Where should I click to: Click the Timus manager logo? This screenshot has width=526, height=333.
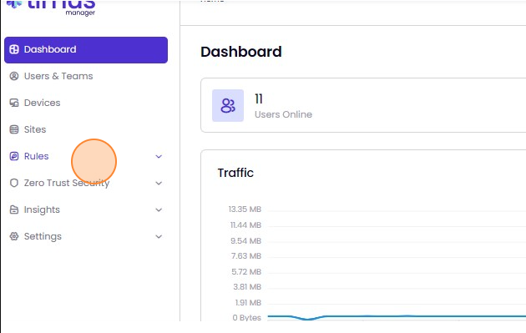tap(51, 8)
